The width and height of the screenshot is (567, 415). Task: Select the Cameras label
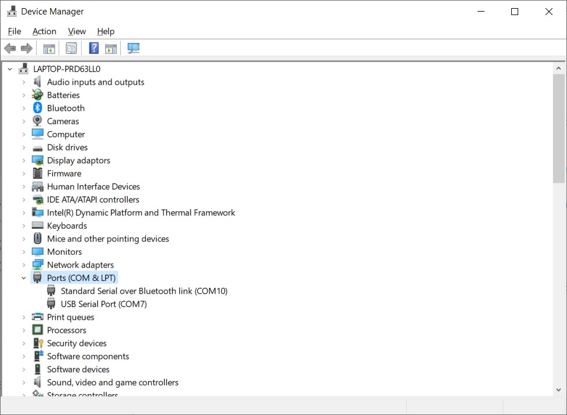63,121
